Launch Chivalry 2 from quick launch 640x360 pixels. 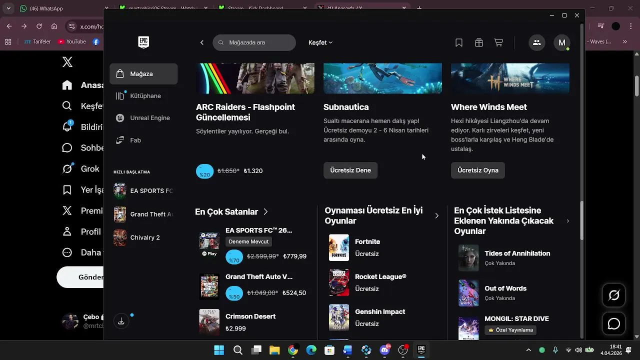point(137,237)
